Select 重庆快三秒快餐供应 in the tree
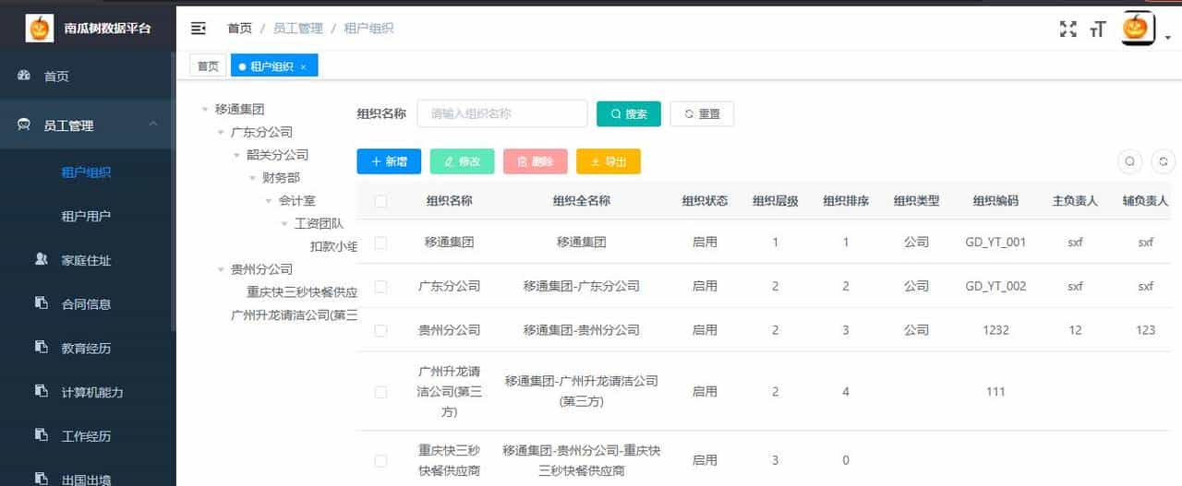1182x486 pixels. (302, 292)
